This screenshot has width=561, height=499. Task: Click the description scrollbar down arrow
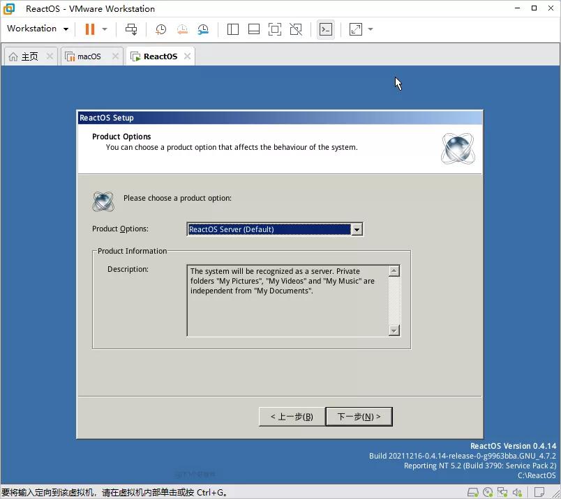[x=393, y=330]
